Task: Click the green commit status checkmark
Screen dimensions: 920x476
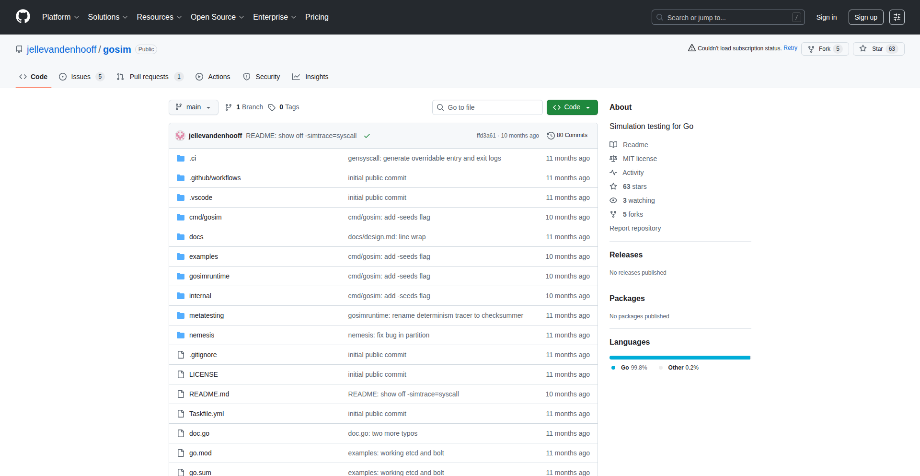Action: click(367, 136)
